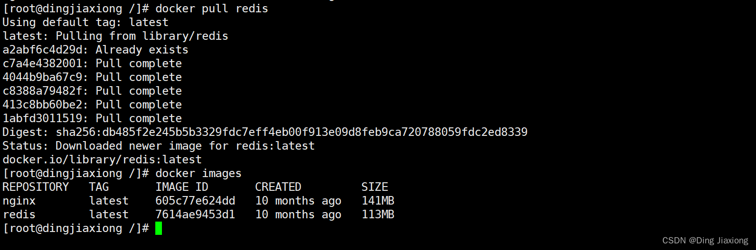Screen dimensions: 756x250
Task: Click the 113MB size value
Action: click(378, 214)
